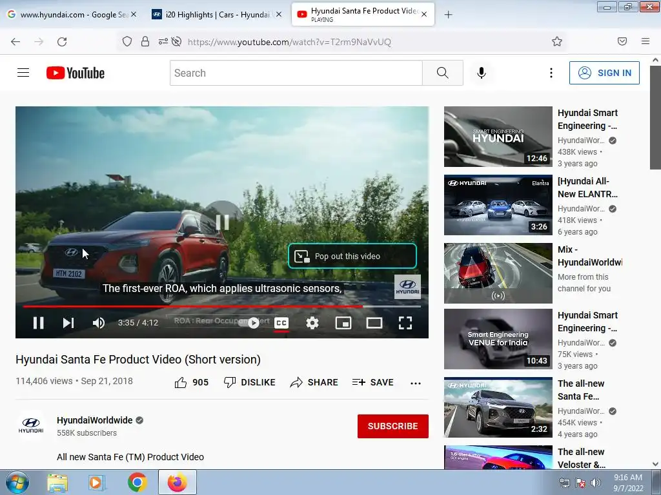
Task: Toggle the autoplay switch in player
Action: tap(249, 323)
